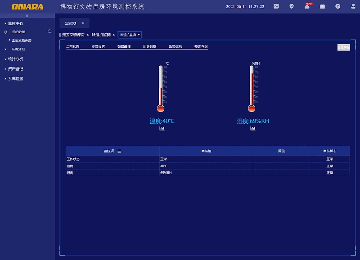This screenshot has height=260, width=360.
Task: Switch to the 历史数据 tab
Action: 149,46
